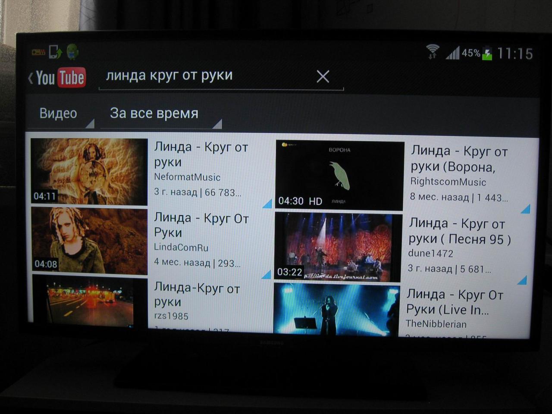The image size is (552, 414).
Task: Select title Линда - Круг от руки ( Песня 95 )
Action: tap(459, 231)
